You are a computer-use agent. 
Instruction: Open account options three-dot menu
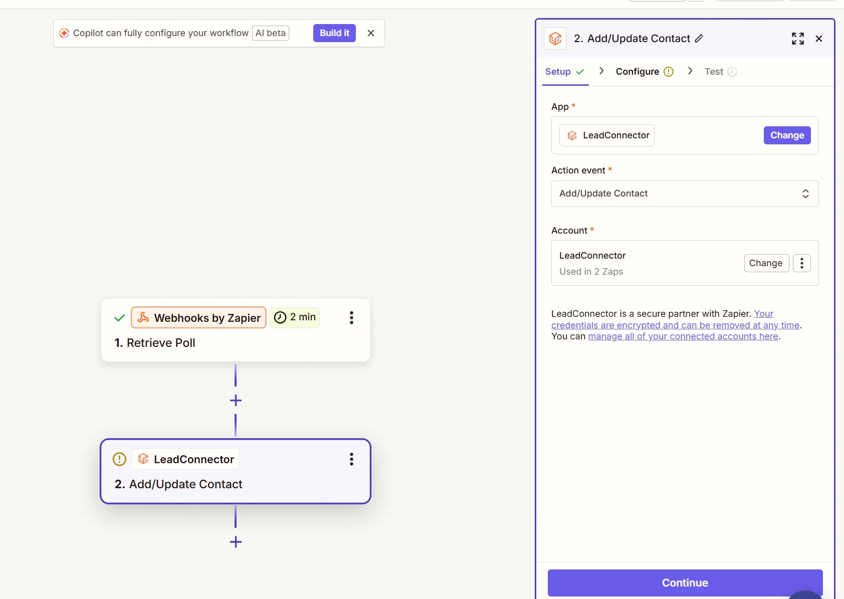[x=802, y=263]
